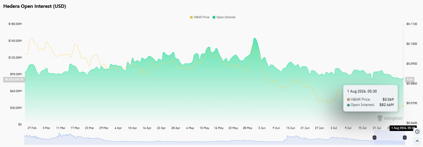Click the $0.1000 right axis label
The image size is (423, 147).
pos(411,44)
